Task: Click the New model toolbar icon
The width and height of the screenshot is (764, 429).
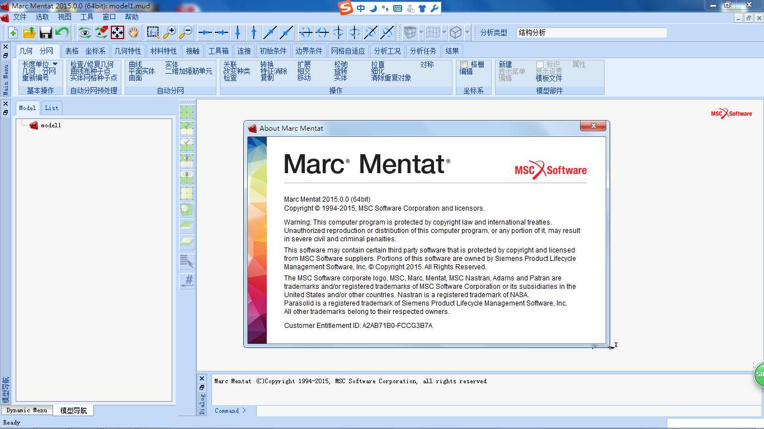Action: tap(13, 32)
